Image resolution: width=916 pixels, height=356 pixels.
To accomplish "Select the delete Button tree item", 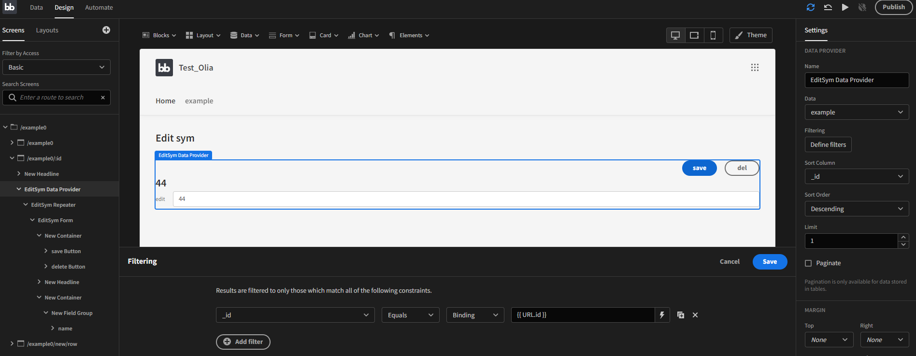I will [68, 267].
